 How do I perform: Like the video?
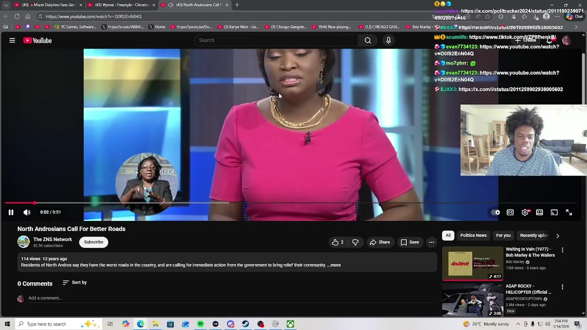[338, 242]
